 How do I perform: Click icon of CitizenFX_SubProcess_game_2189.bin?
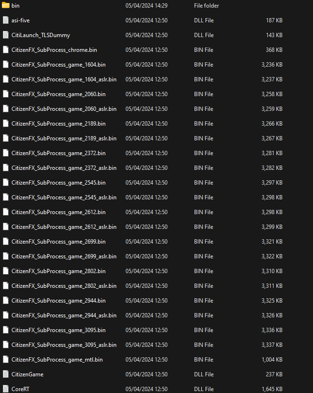6,124
